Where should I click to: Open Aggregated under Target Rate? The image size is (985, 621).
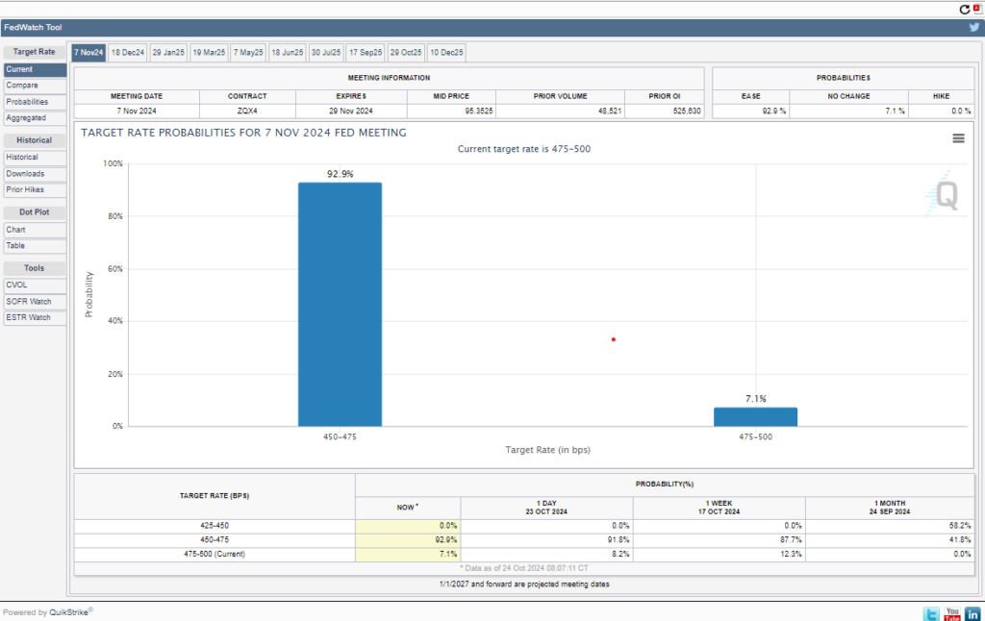coord(35,118)
